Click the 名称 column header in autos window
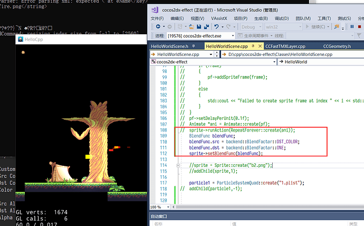This screenshot has width=364, height=226. click(158, 224)
